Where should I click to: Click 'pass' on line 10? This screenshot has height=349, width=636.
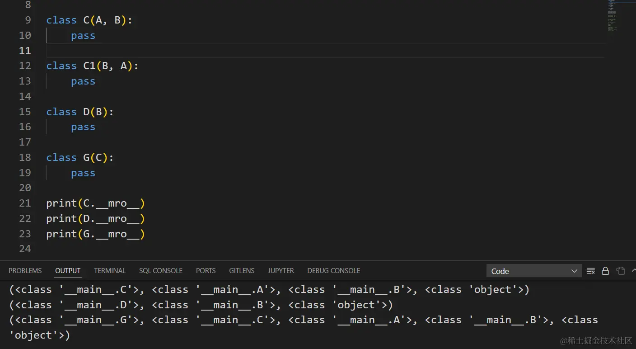[83, 36]
